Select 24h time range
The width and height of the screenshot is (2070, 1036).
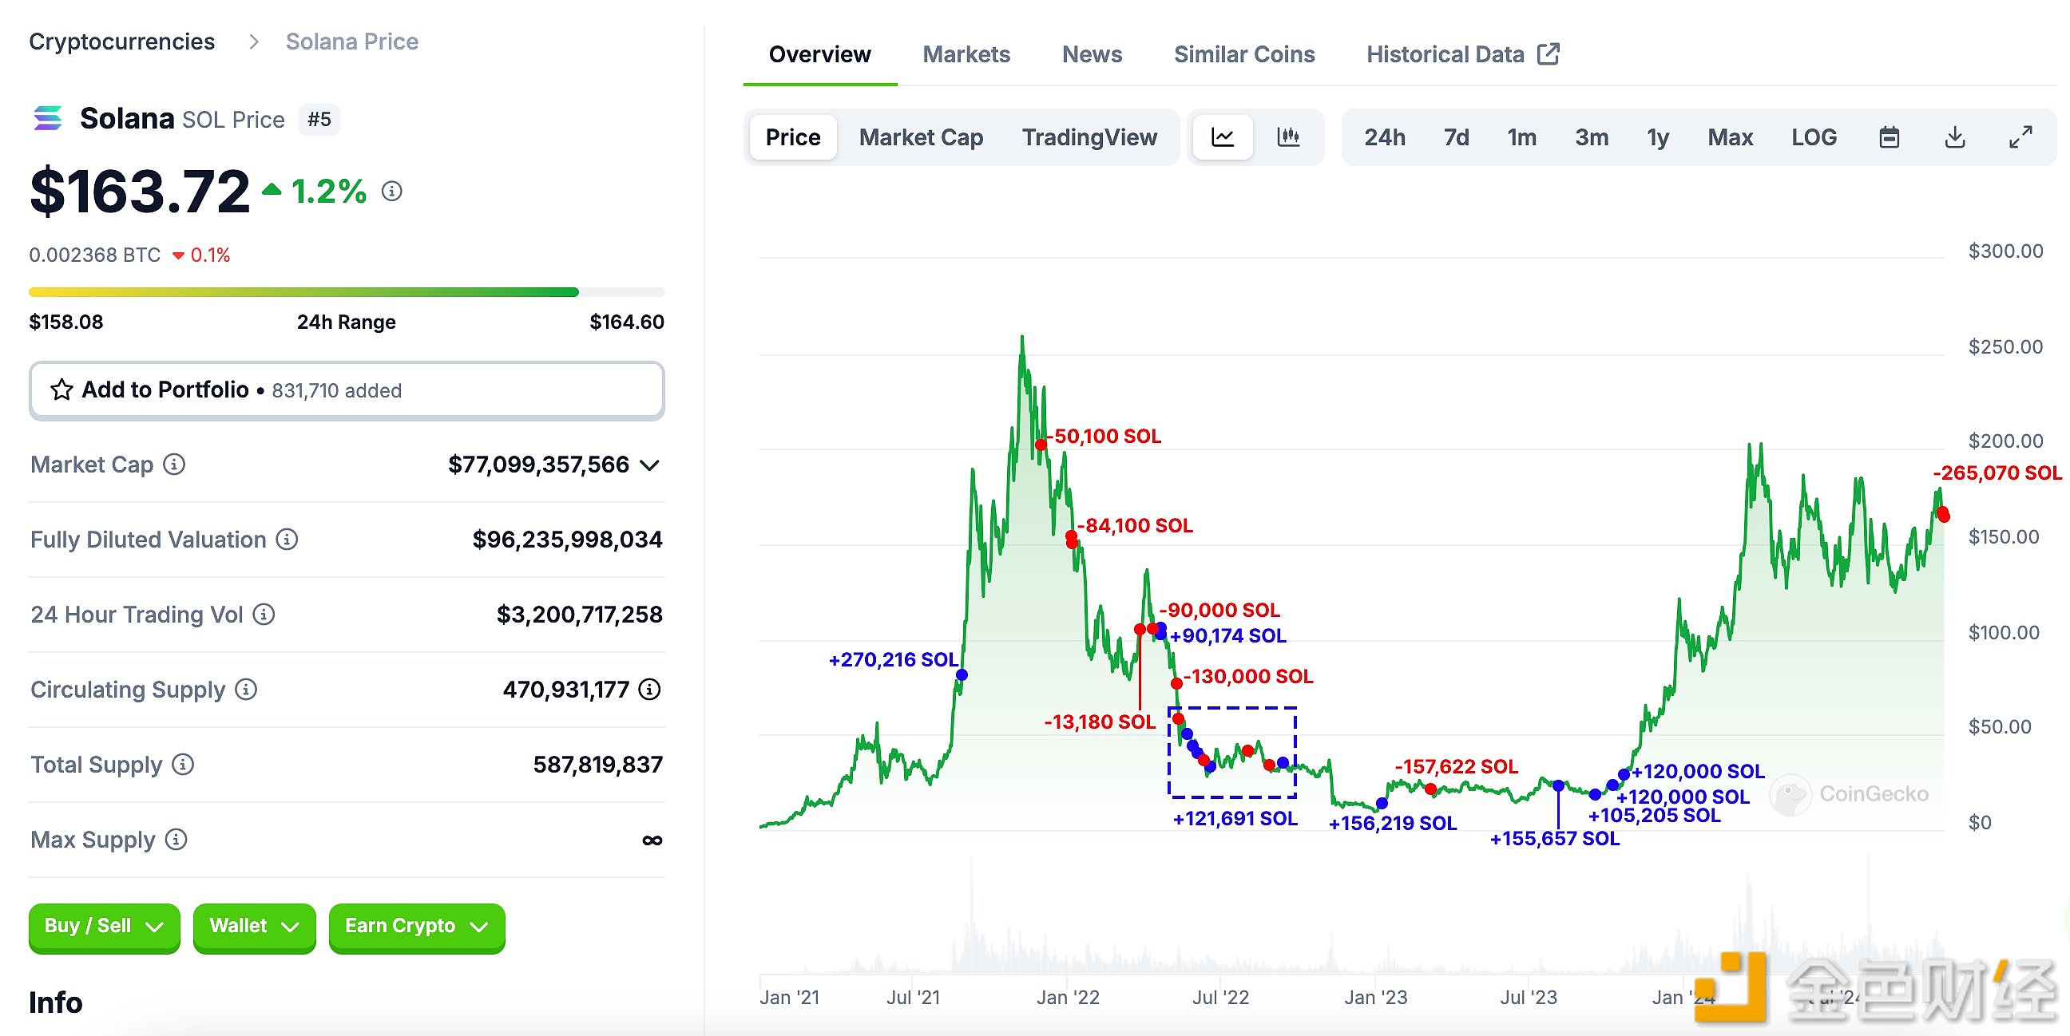tap(1385, 137)
